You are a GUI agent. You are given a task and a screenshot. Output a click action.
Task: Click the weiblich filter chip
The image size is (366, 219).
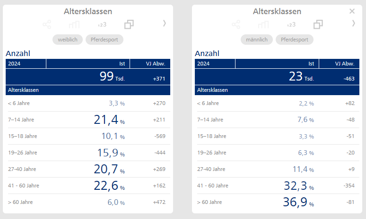tap(68, 40)
